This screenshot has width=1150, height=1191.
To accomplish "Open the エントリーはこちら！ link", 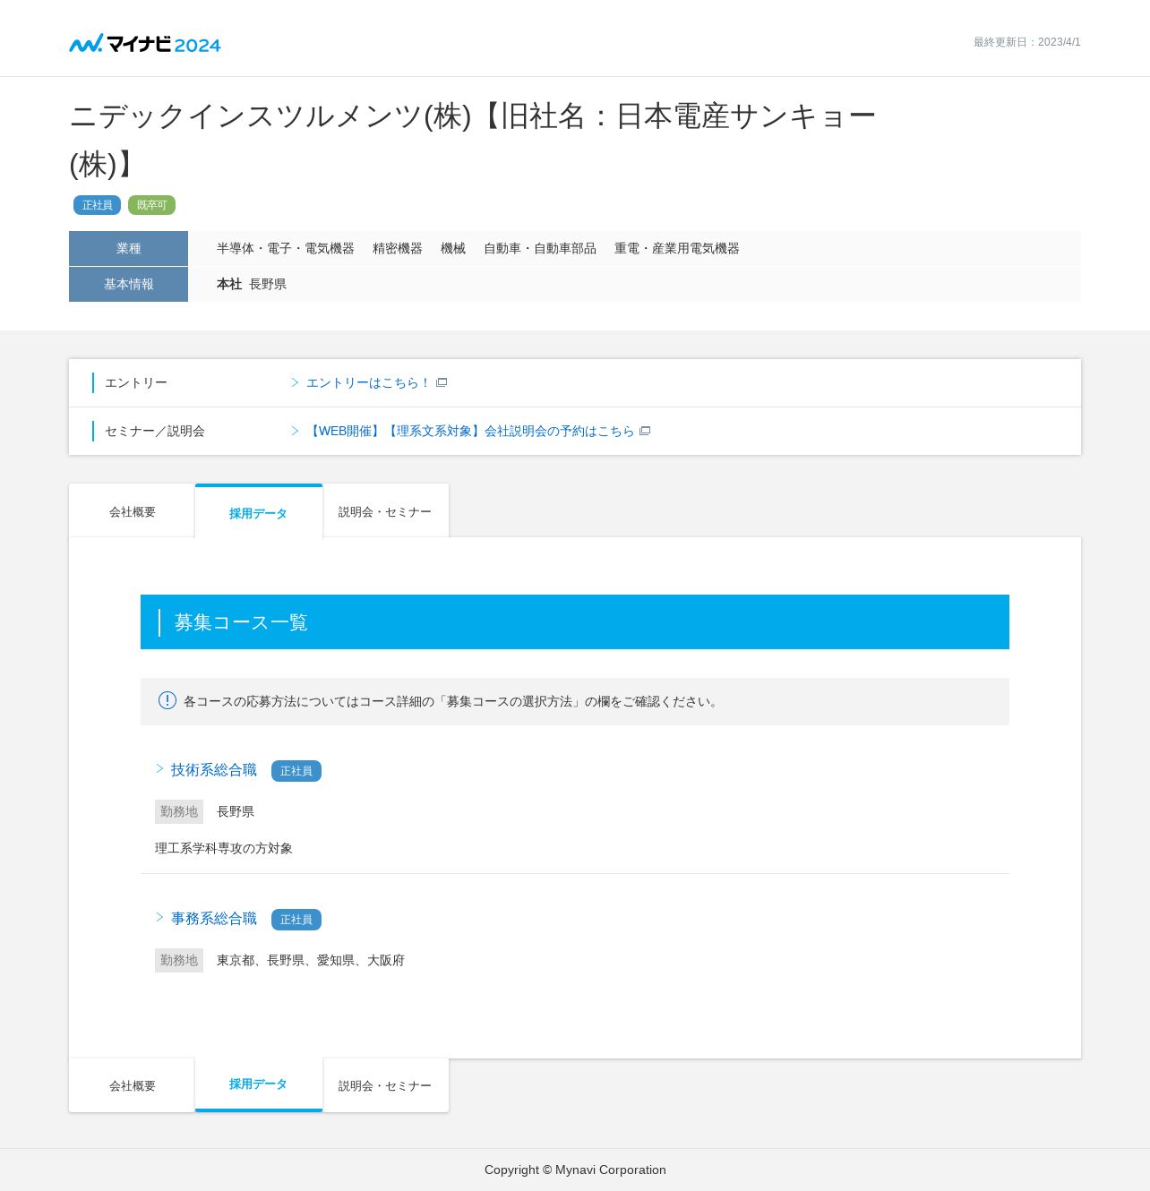I will pyautogui.click(x=369, y=382).
